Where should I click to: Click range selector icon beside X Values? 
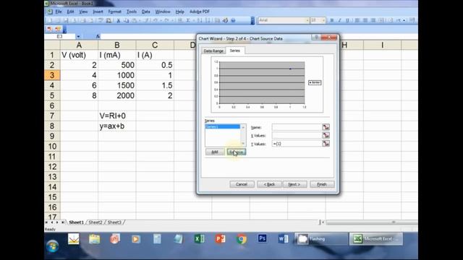(x=326, y=135)
